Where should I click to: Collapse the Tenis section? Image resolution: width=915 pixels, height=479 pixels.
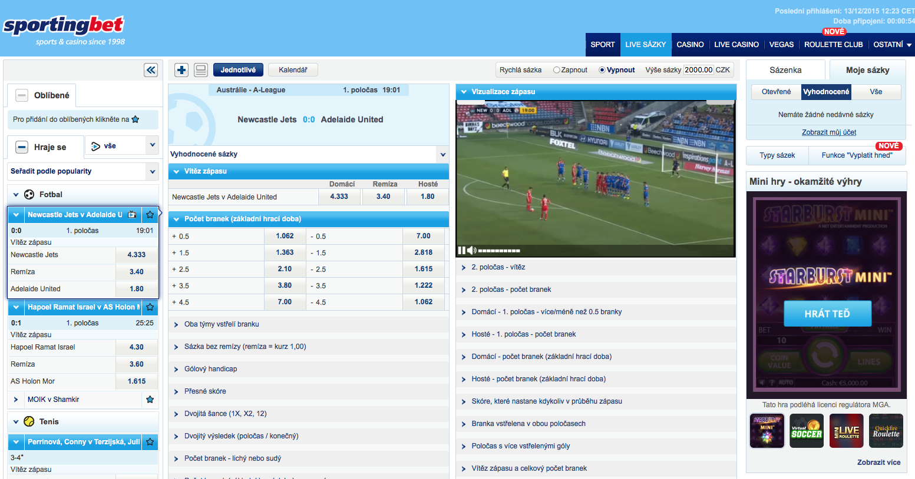16,422
